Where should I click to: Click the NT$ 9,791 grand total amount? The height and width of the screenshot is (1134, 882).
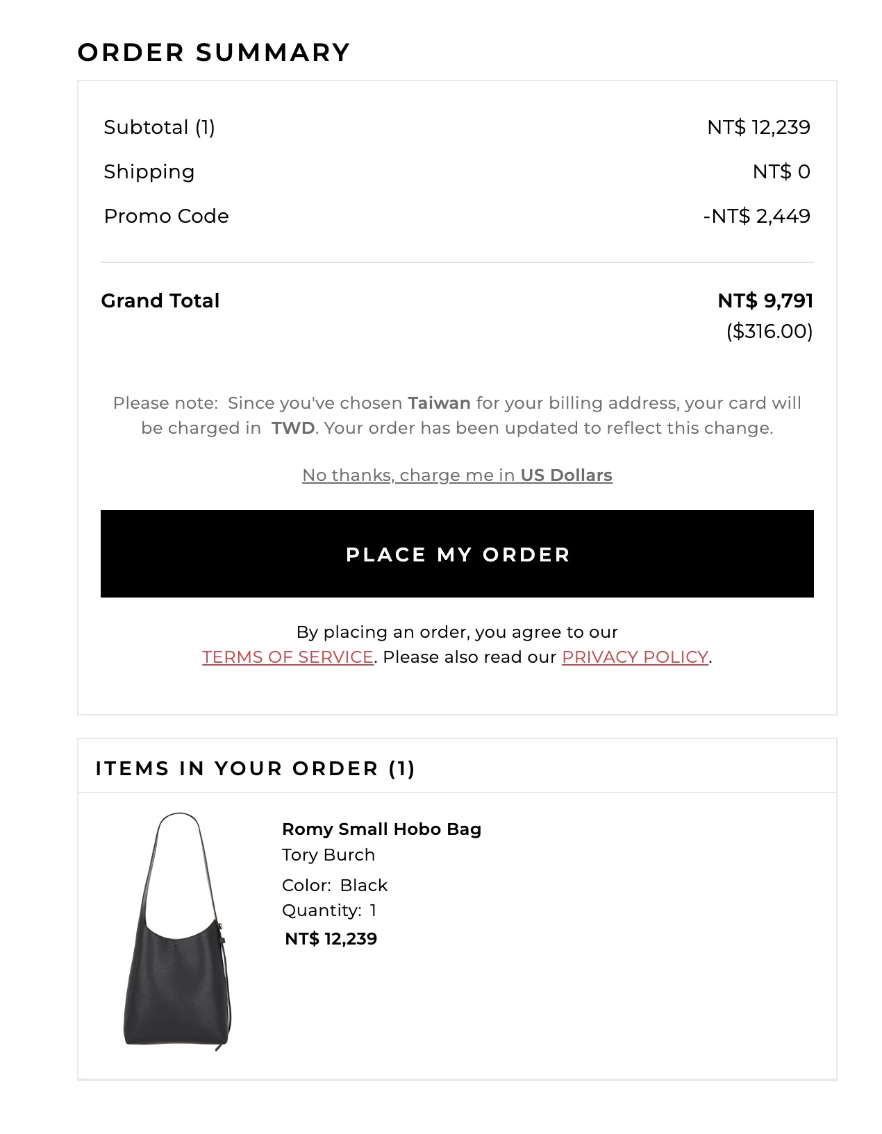[765, 301]
